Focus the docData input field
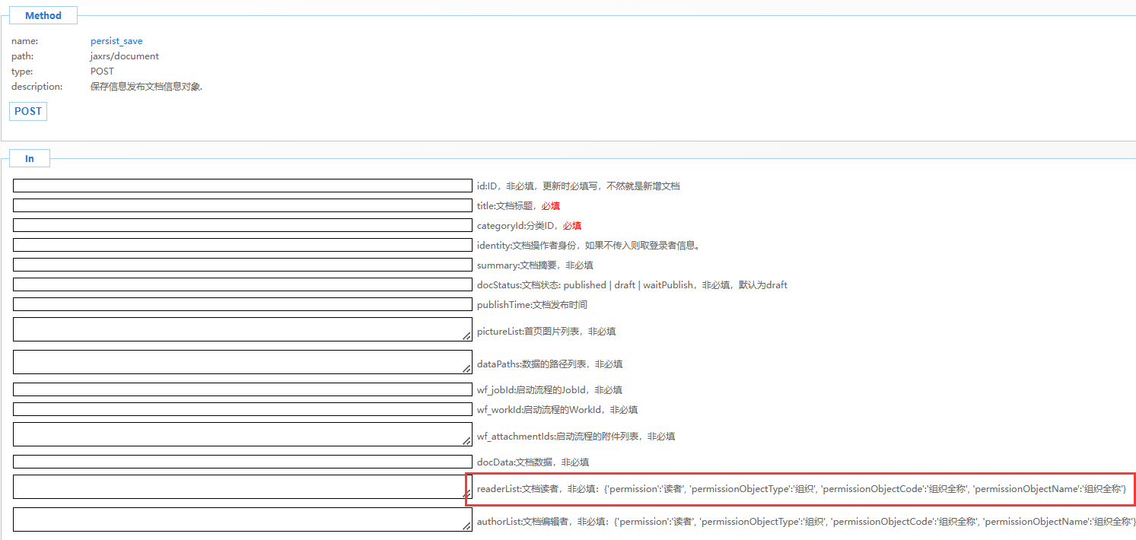This screenshot has width=1136, height=540. [243, 462]
